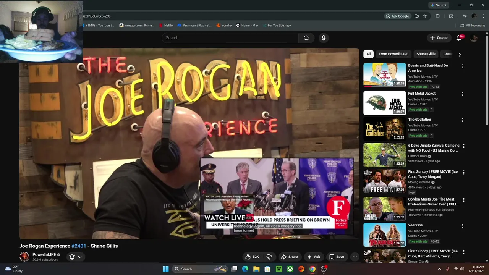Click the YouTube Create button
Screen dimensions: 489x275
point(439,38)
